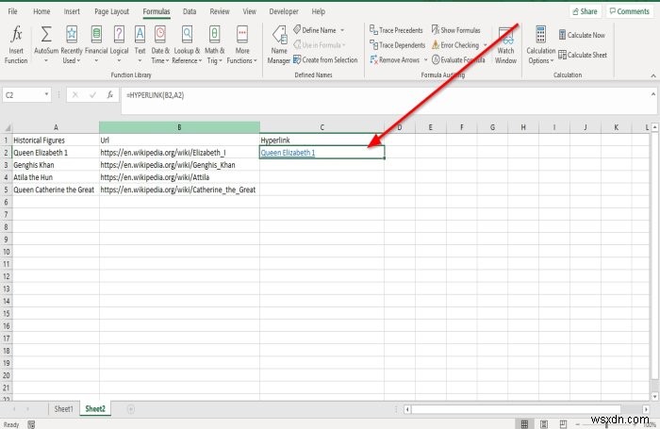660x429 pixels.
Task: Expand the Remove Arrows dropdown arrow
Action: coord(425,59)
